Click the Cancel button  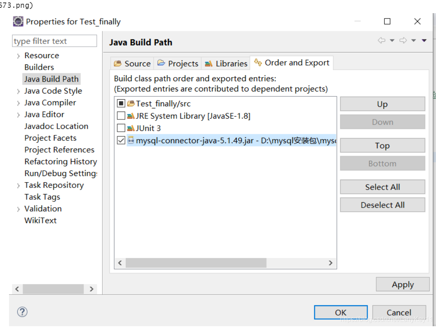399,313
